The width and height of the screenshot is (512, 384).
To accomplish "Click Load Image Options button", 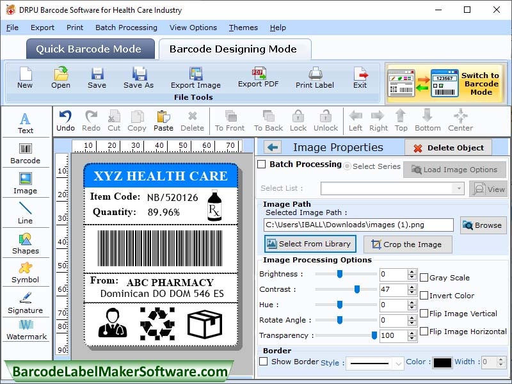I will 455,170.
